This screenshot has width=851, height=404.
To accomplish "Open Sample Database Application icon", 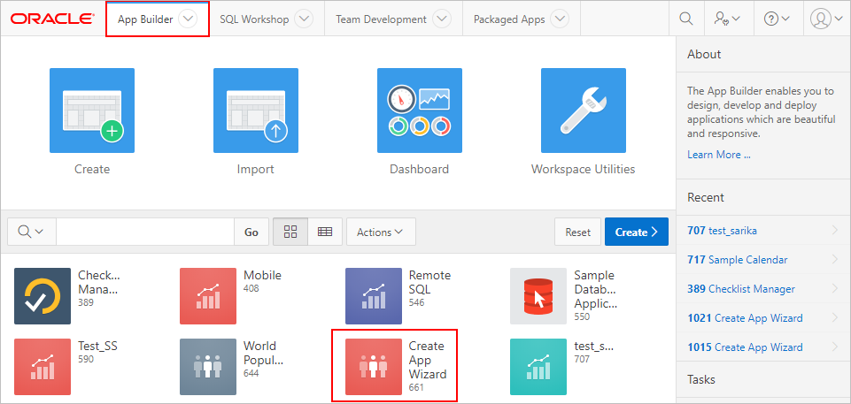I will tap(538, 296).
